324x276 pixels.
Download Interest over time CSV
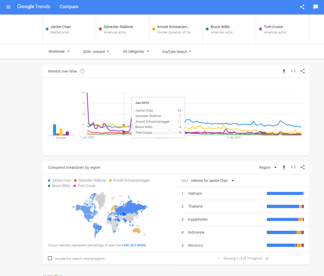pyautogui.click(x=284, y=71)
